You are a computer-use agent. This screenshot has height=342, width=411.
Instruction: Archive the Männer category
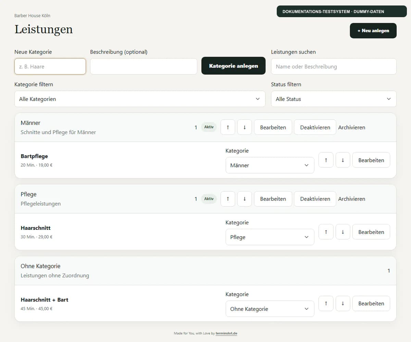(352, 127)
